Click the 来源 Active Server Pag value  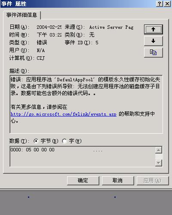(x=111, y=27)
